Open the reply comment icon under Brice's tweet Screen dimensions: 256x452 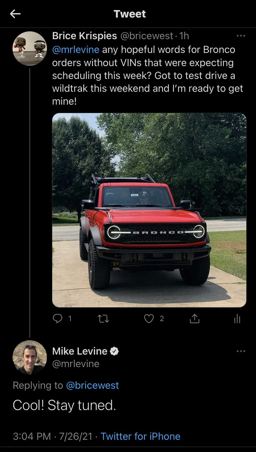[57, 319]
